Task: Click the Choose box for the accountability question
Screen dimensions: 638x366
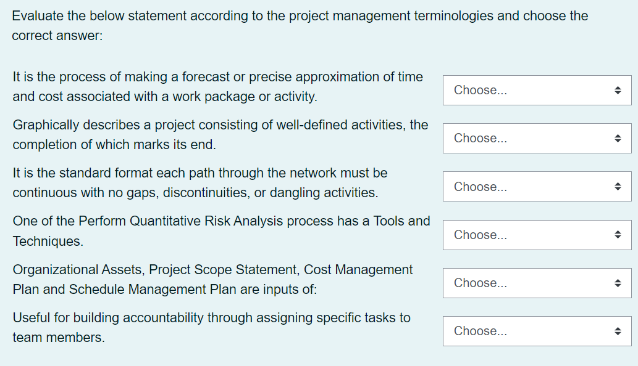Action: point(537,331)
